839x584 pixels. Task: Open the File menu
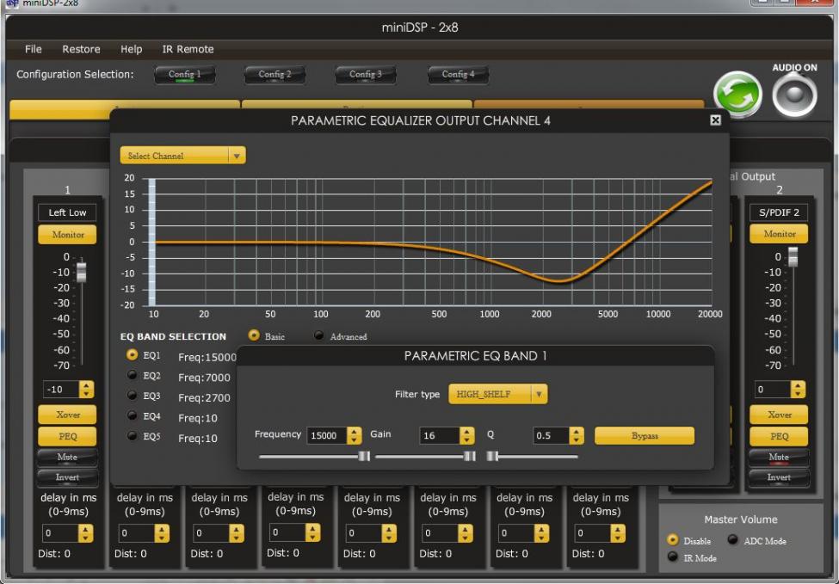[34, 49]
